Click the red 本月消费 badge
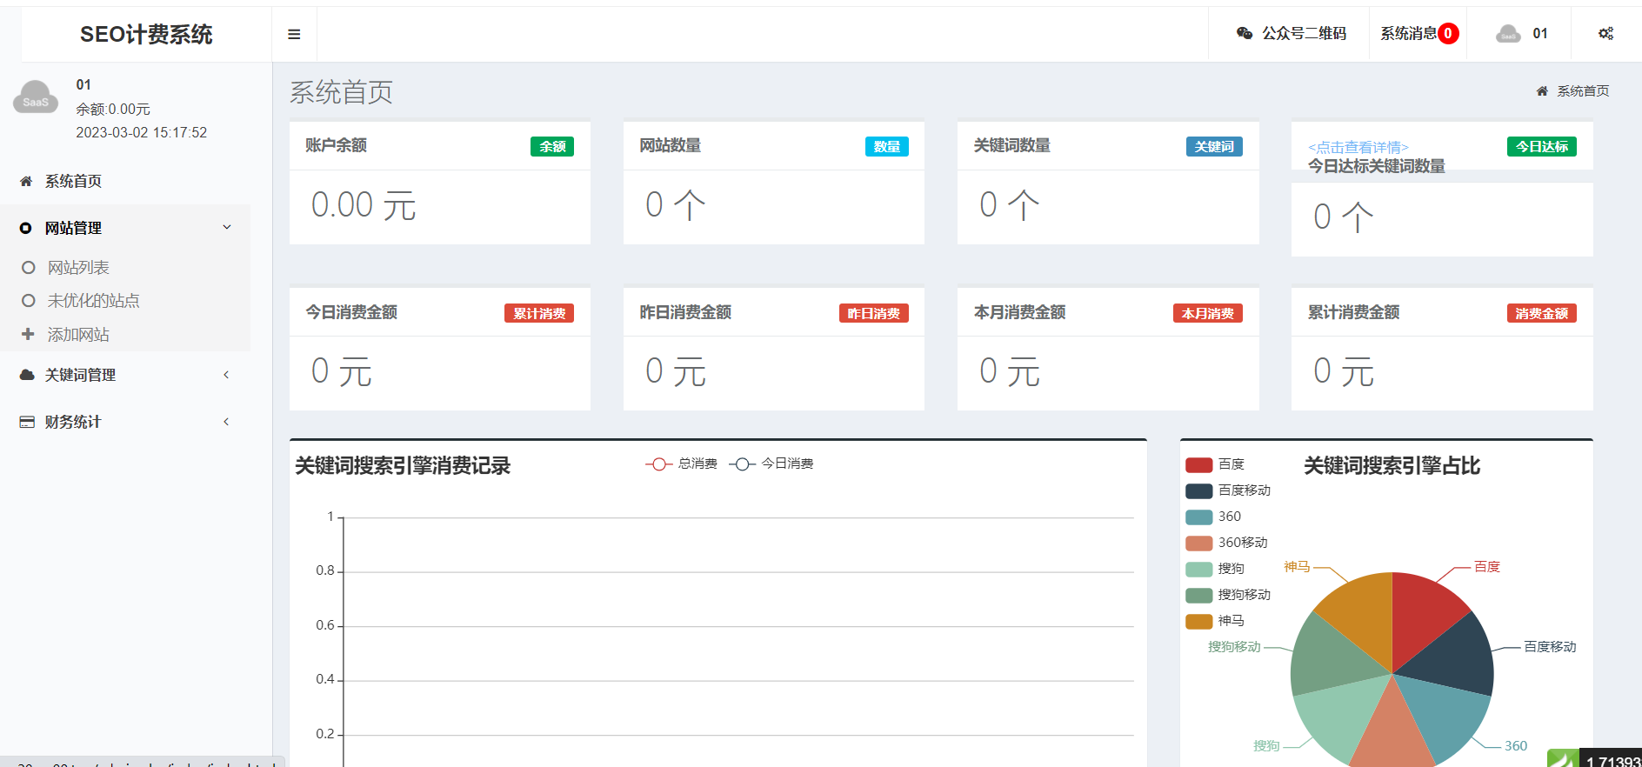Image resolution: width=1642 pixels, height=767 pixels. point(1207,313)
